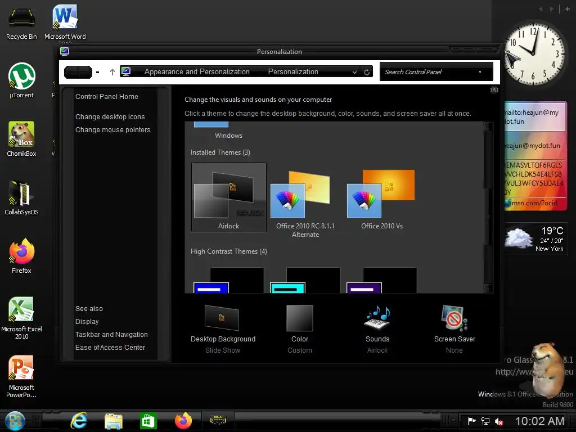Click Personalization breadcrumb in address bar

tap(292, 71)
